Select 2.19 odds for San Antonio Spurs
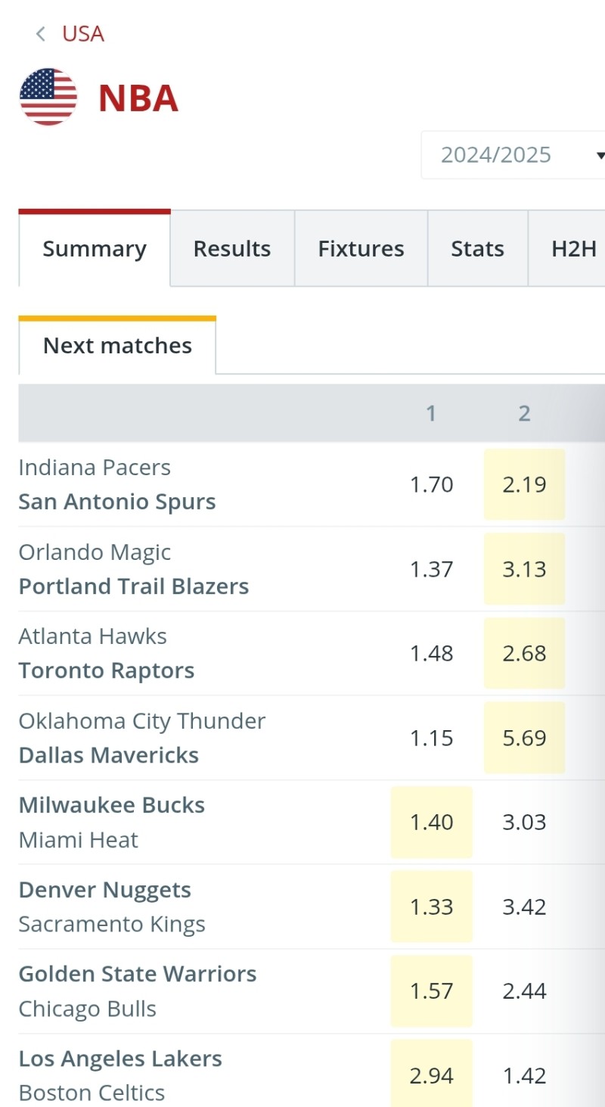This screenshot has width=605, height=1107. pos(524,484)
